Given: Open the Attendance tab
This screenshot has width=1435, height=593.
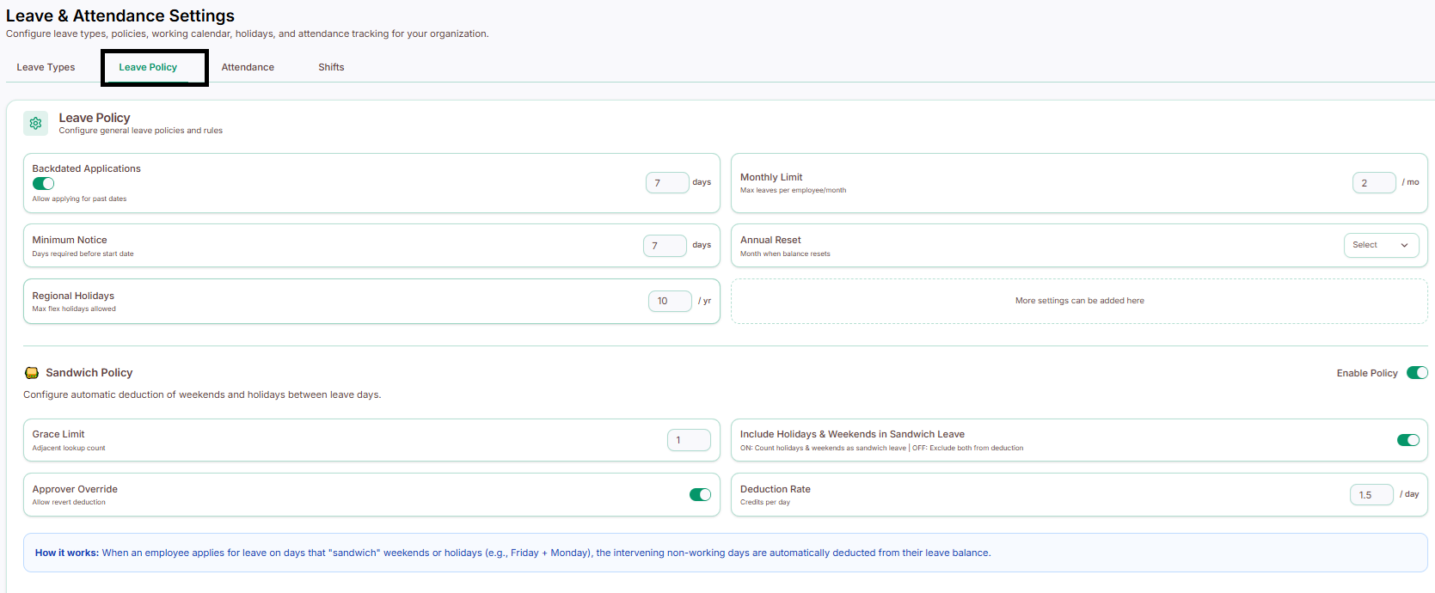Looking at the screenshot, I should click(x=248, y=67).
